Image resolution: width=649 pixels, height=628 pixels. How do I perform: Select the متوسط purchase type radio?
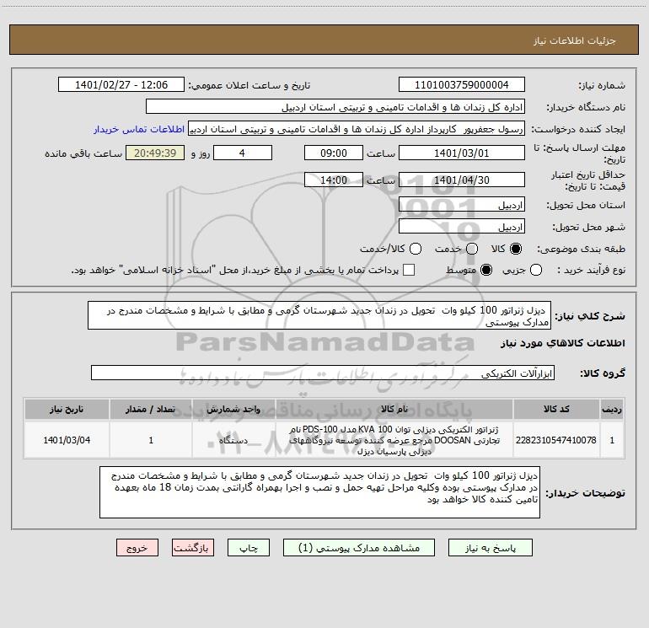486,270
